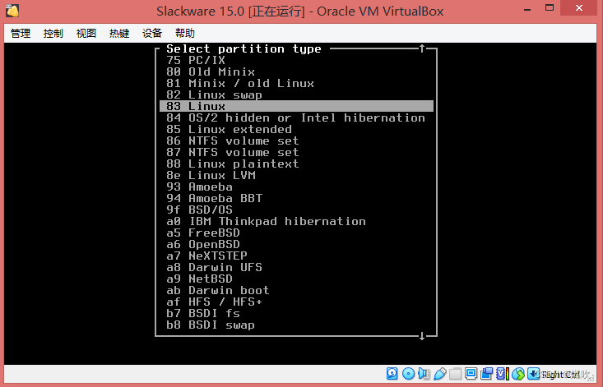603x387 pixels.
Task: Click the USB devices status icon
Action: click(x=440, y=374)
